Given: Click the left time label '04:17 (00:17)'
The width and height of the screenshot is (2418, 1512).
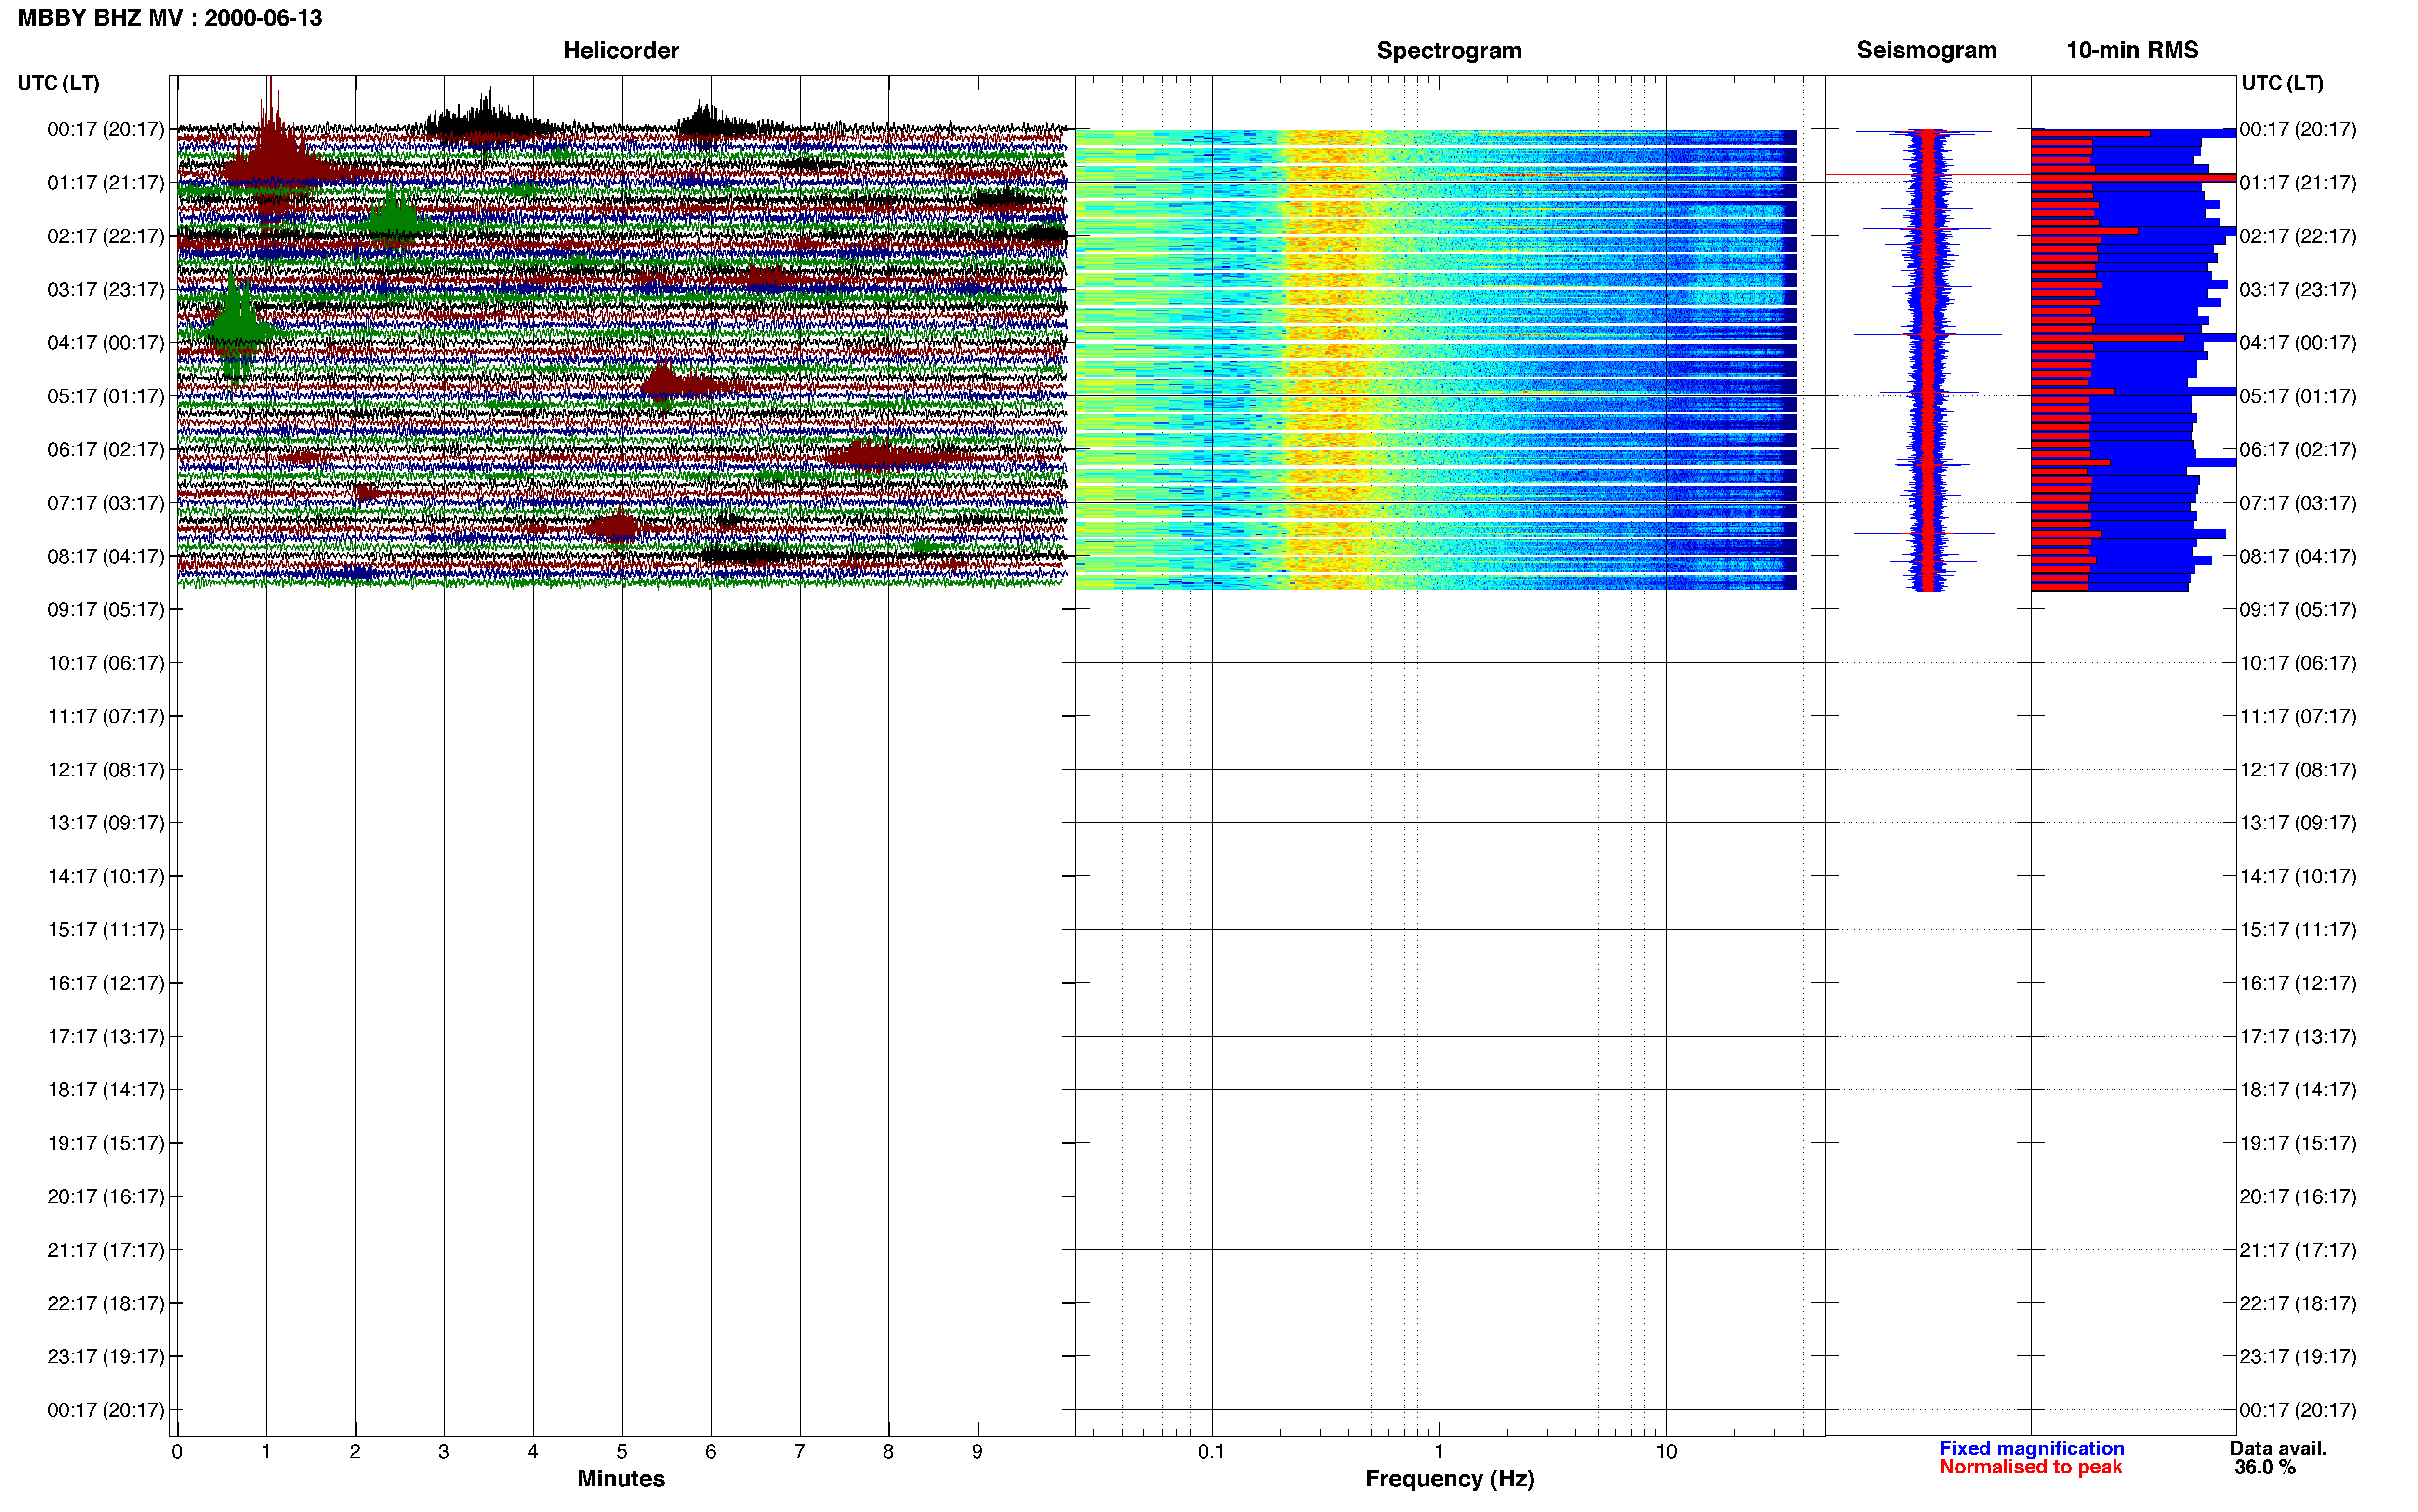Looking at the screenshot, I should point(105,342).
